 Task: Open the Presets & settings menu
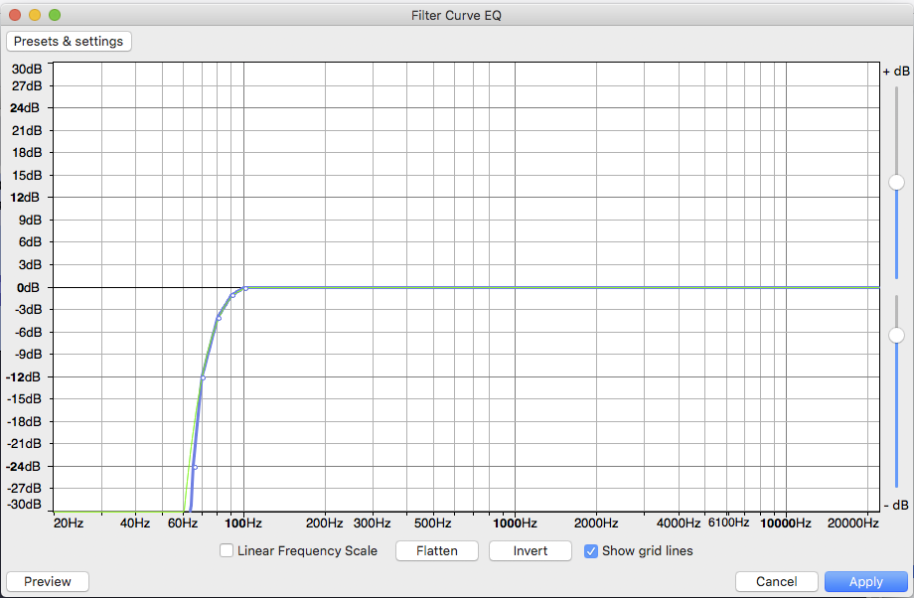(69, 42)
